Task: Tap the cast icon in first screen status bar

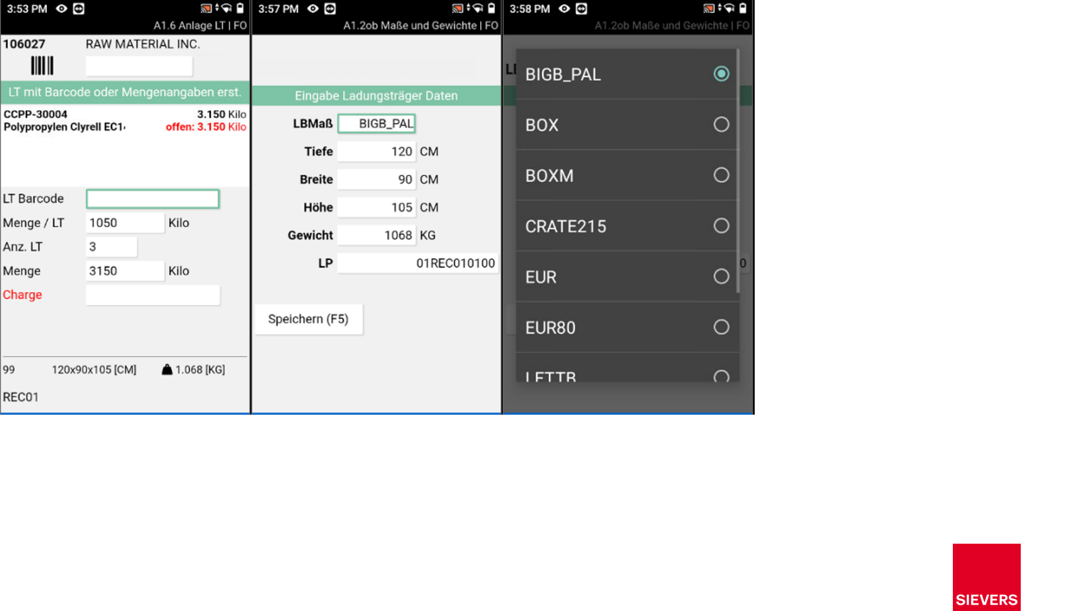Action: (206, 8)
